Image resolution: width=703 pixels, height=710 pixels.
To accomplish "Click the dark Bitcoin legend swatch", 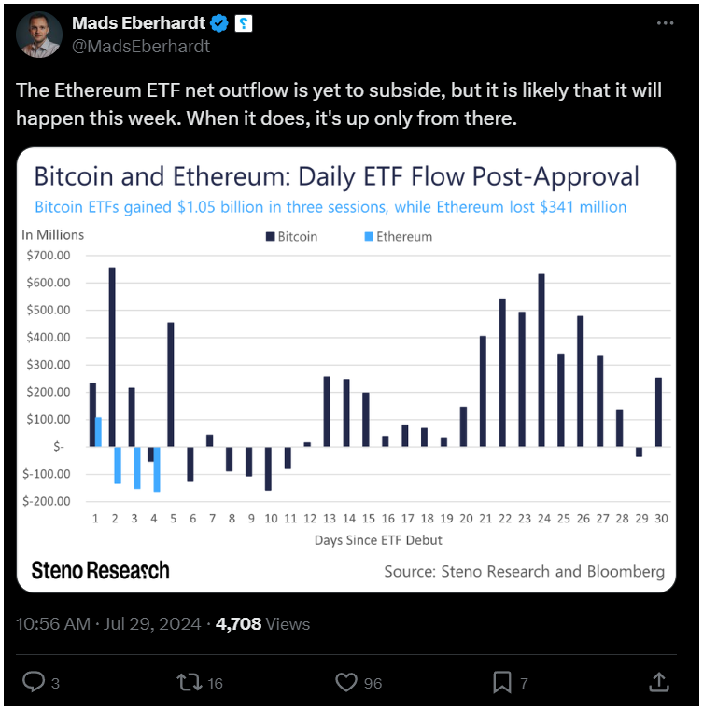I will point(271,236).
